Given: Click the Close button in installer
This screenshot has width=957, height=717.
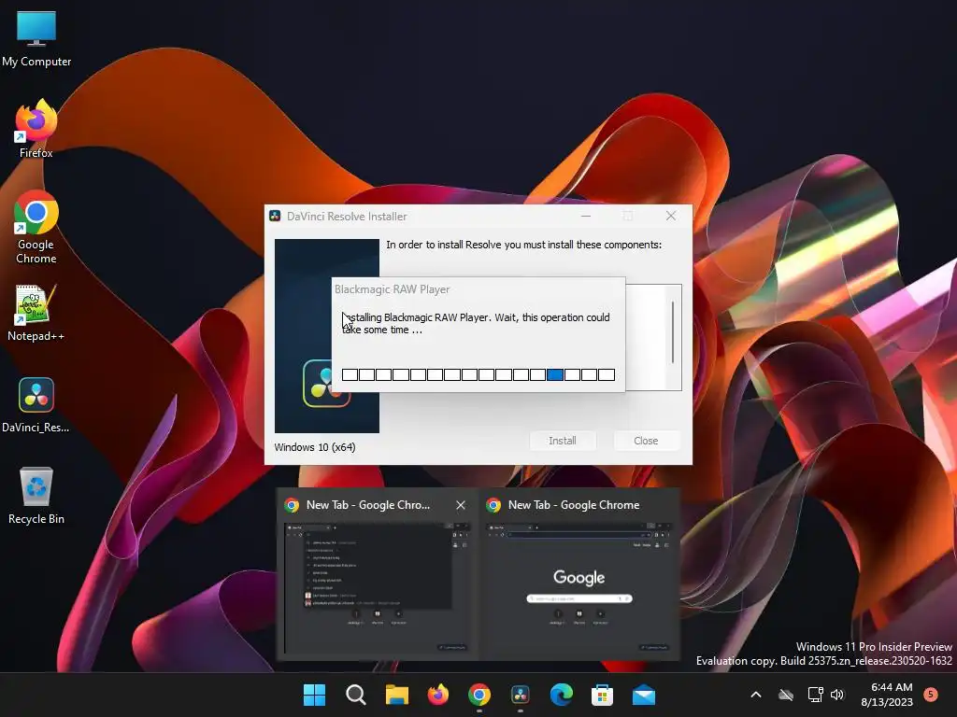Looking at the screenshot, I should [x=646, y=441].
